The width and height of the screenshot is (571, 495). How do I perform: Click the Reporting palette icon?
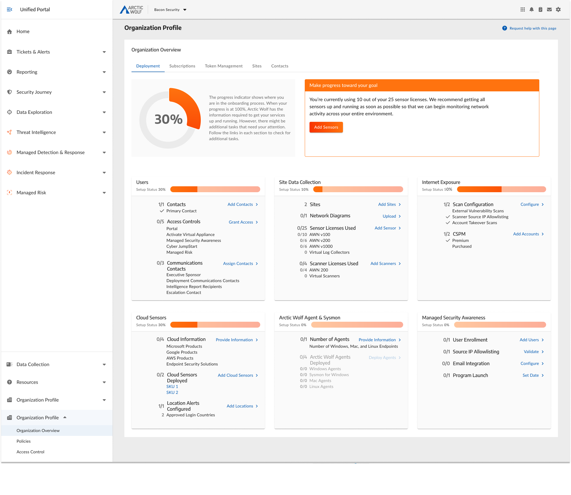point(9,72)
